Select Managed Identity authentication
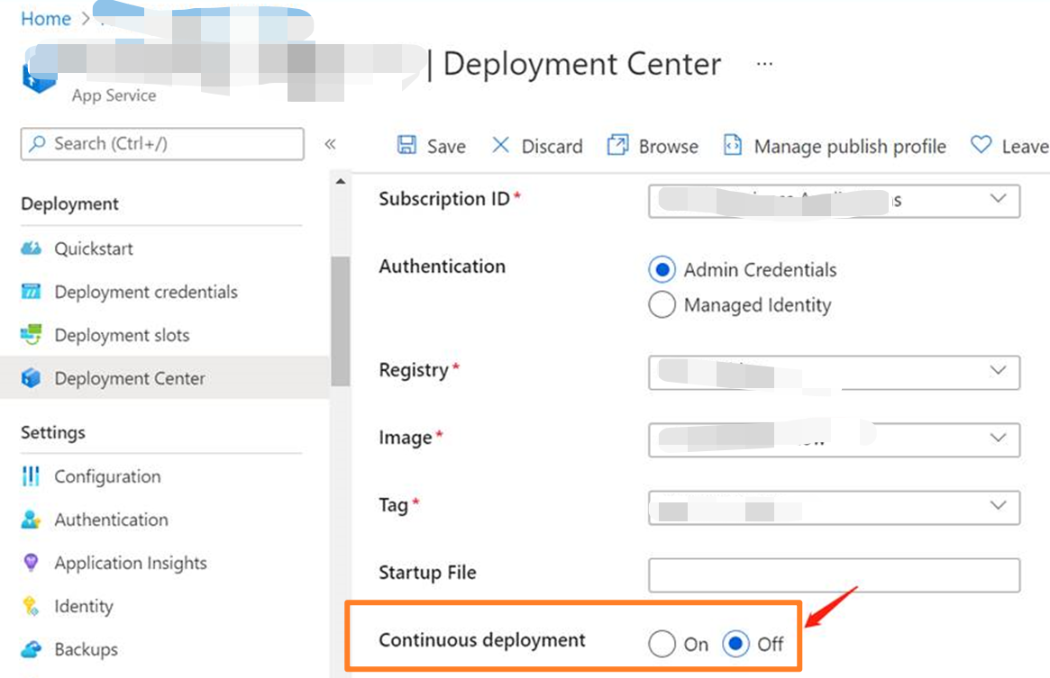 [662, 305]
